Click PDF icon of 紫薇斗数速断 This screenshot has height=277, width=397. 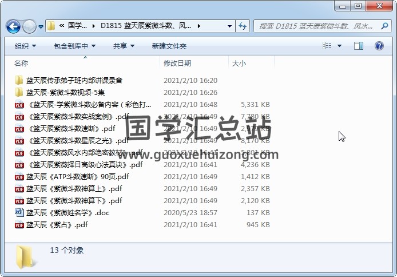19,129
